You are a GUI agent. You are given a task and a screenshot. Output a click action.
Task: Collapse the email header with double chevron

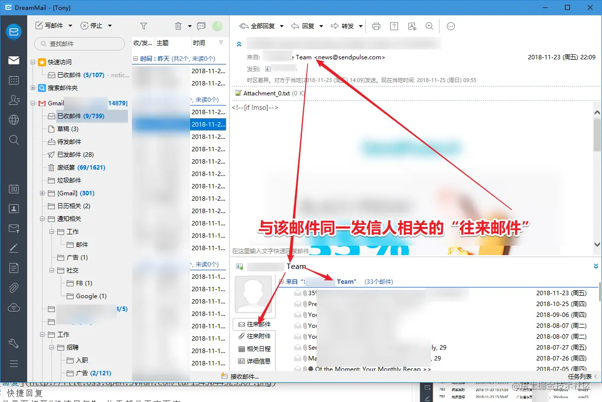[x=239, y=44]
